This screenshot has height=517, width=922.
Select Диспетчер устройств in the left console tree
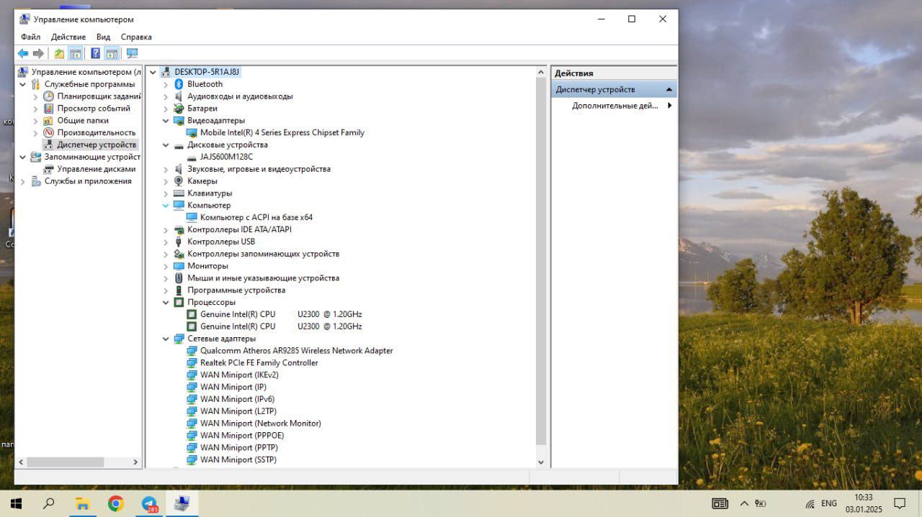[97, 145]
